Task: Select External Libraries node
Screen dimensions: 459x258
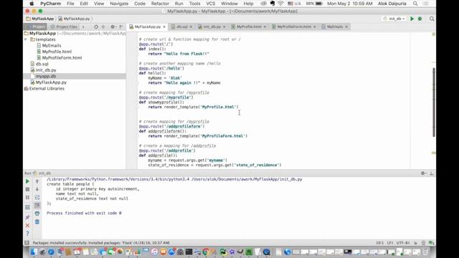Action: coord(47,89)
